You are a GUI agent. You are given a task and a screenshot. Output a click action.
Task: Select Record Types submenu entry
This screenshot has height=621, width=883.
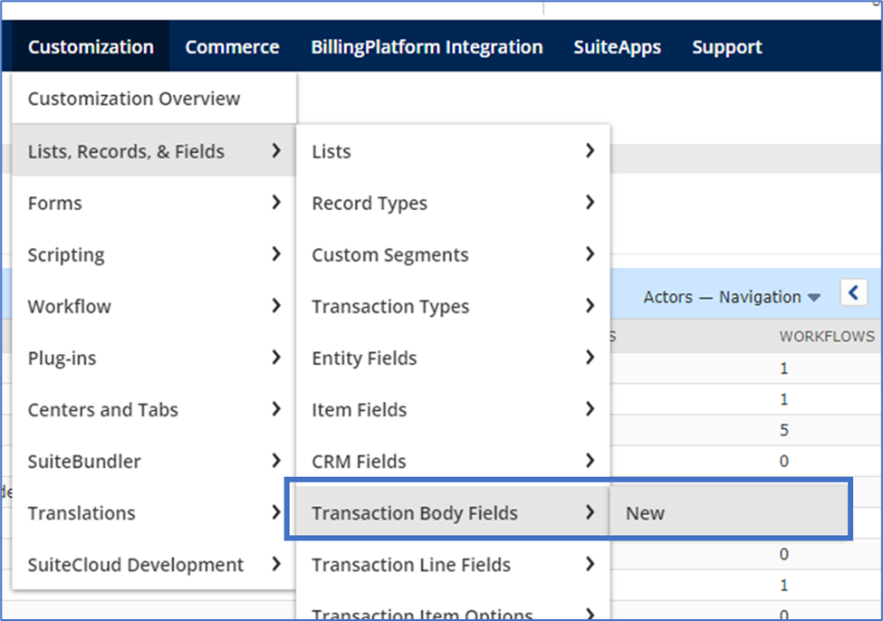pos(453,203)
